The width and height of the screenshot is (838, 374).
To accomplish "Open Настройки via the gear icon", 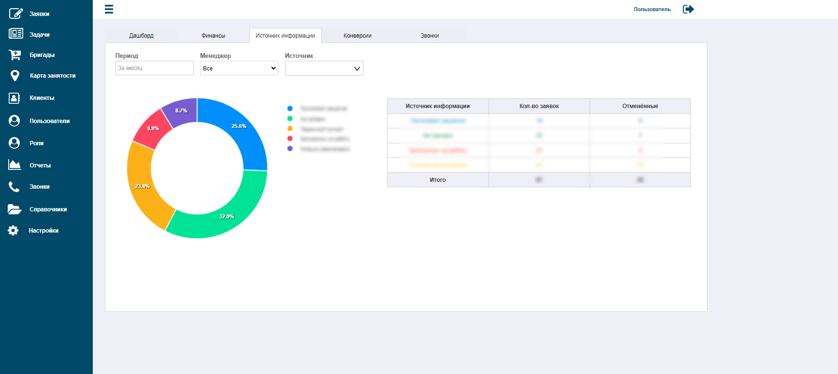I will 14,231.
